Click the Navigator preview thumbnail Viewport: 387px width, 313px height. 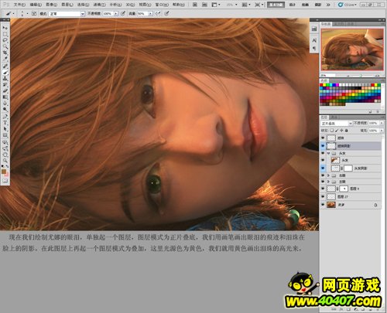coord(352,49)
